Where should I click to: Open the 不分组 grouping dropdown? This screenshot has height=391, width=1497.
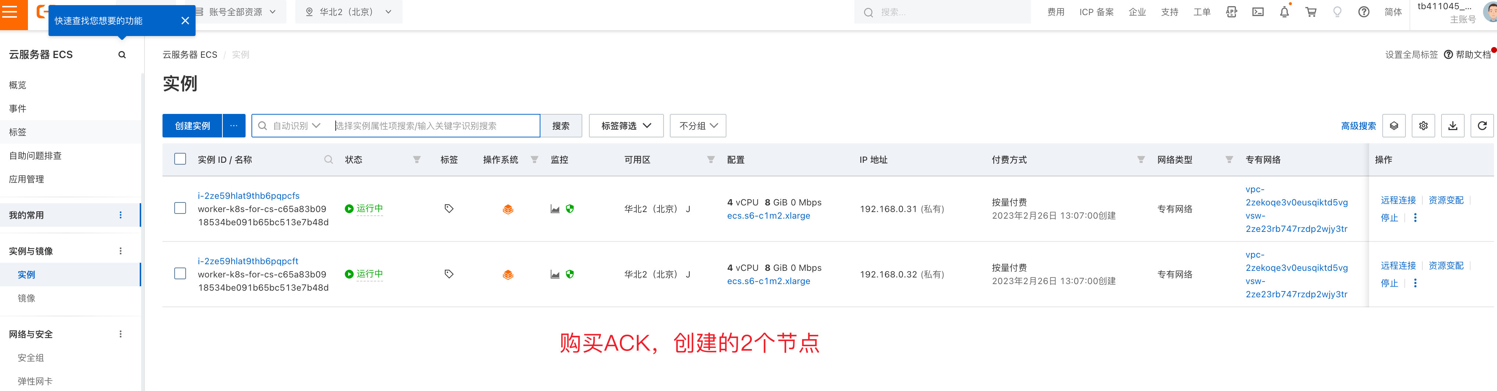pyautogui.click(x=697, y=125)
